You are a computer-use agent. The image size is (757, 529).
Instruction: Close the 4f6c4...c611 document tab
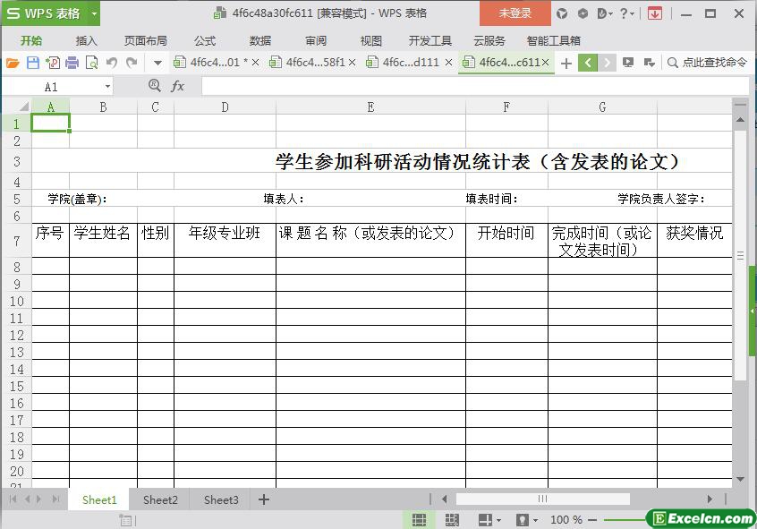(546, 63)
